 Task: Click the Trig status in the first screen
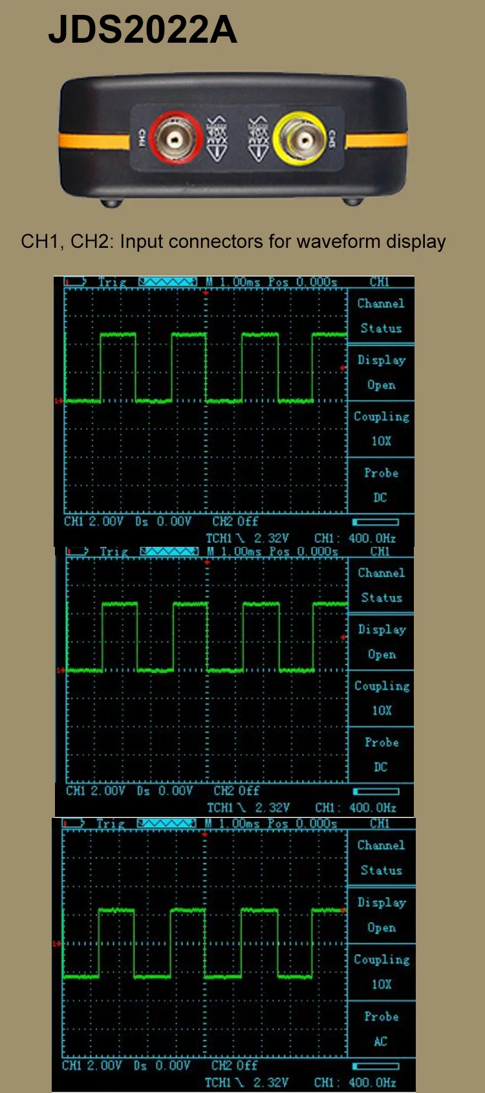point(112,282)
